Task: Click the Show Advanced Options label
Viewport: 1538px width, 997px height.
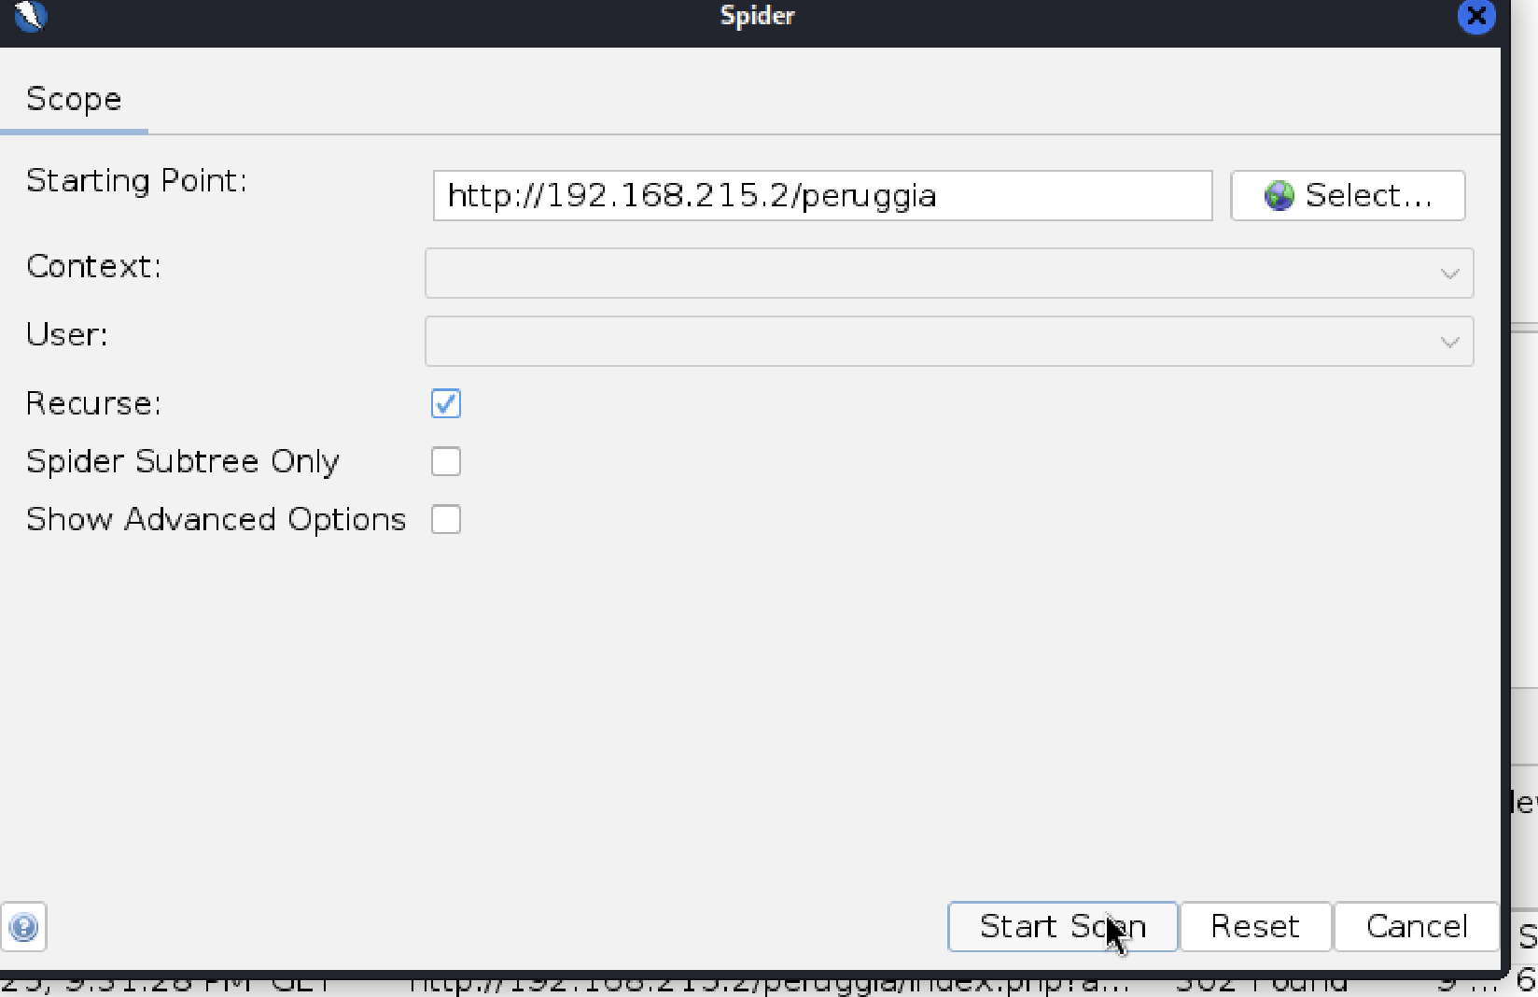Action: pyautogui.click(x=216, y=519)
